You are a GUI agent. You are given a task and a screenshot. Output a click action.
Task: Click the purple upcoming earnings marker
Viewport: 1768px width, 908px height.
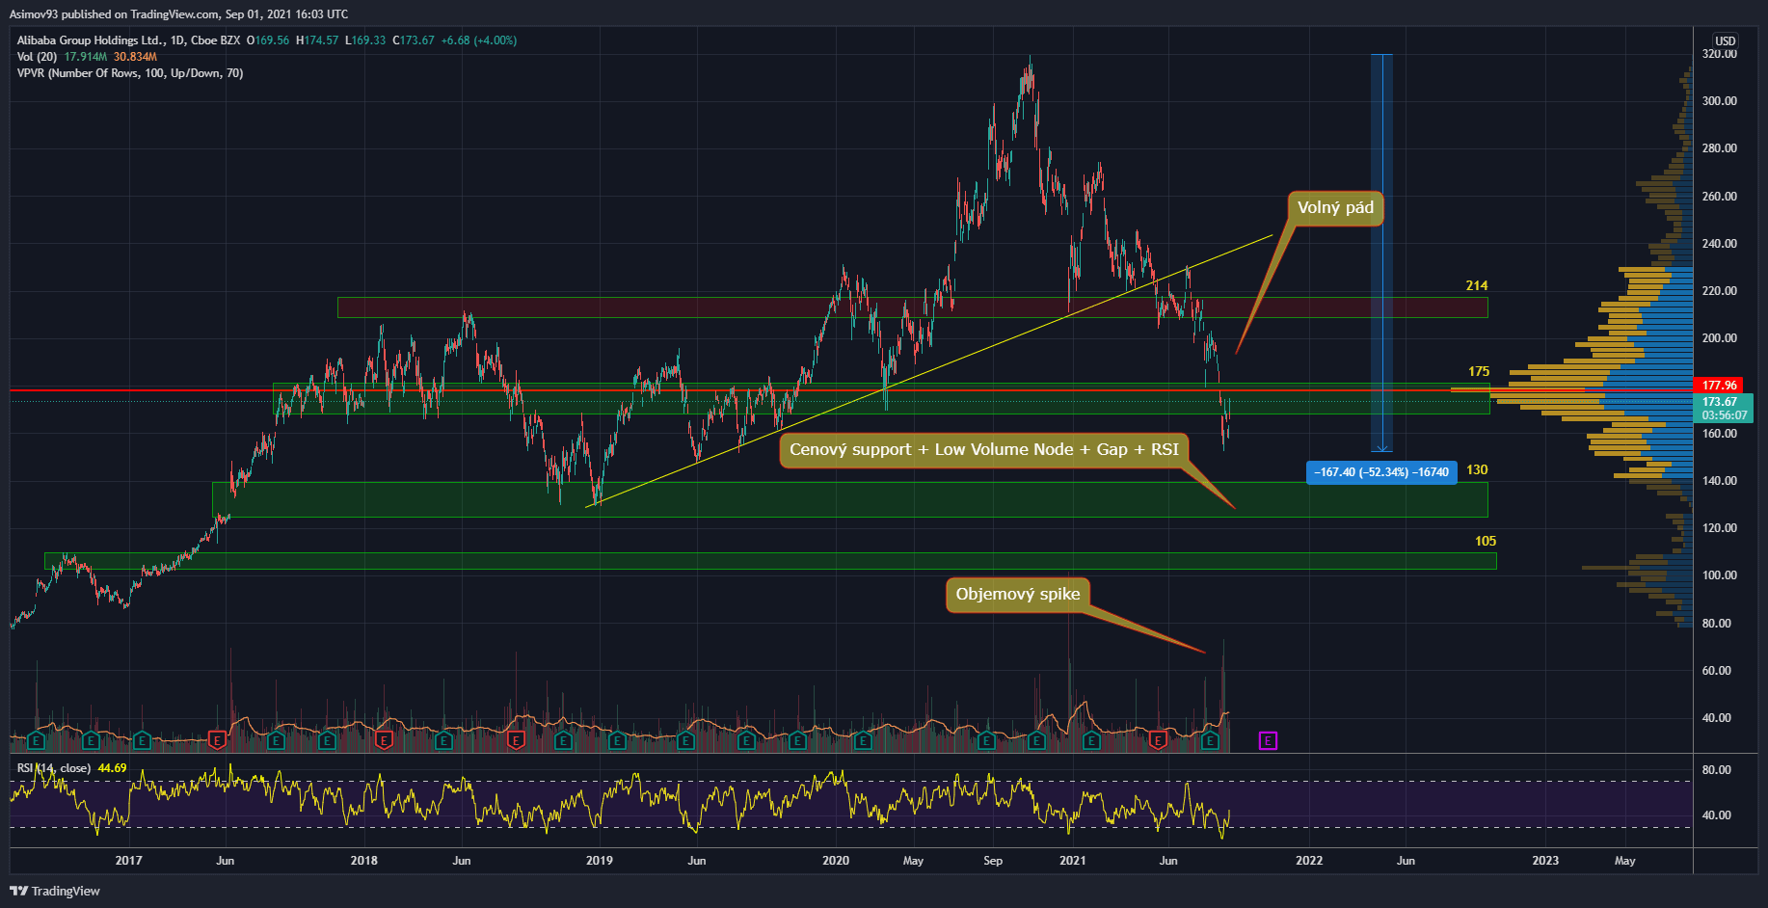click(x=1268, y=740)
